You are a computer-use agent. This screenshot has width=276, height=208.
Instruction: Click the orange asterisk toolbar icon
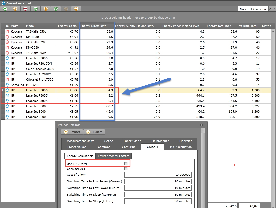coord(46,9)
